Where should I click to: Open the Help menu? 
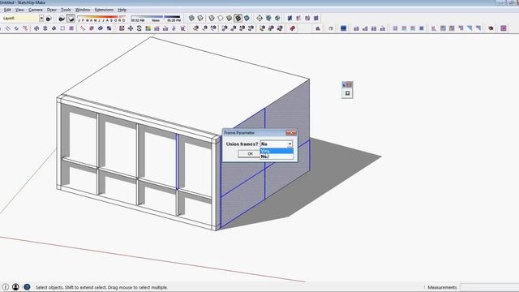tap(122, 10)
